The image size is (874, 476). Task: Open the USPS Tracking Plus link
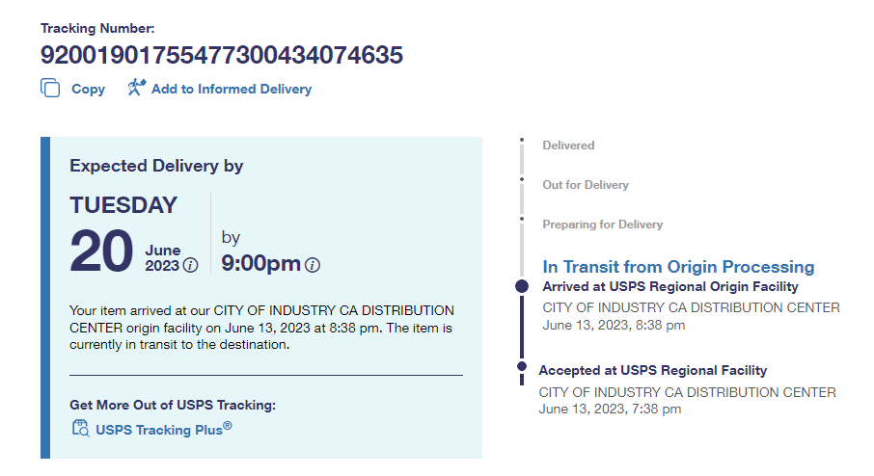click(163, 429)
